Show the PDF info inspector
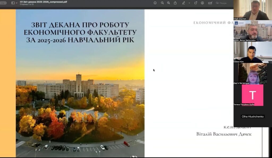The image size is (272, 158). [x=155, y=3]
